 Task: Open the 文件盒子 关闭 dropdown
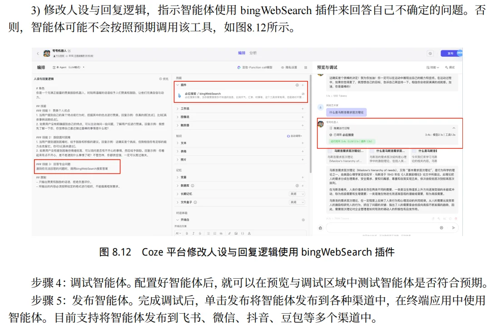(297, 202)
